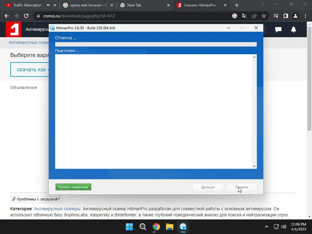Open the comments chat bubble icon on site
Viewport: 312px width, 234px height.
(x=278, y=30)
